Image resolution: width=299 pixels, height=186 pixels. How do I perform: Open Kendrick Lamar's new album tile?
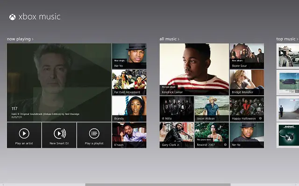click(x=194, y=69)
